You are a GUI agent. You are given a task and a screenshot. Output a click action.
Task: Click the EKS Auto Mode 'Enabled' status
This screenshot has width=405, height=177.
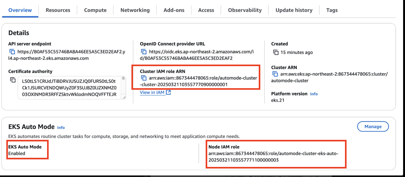17,153
